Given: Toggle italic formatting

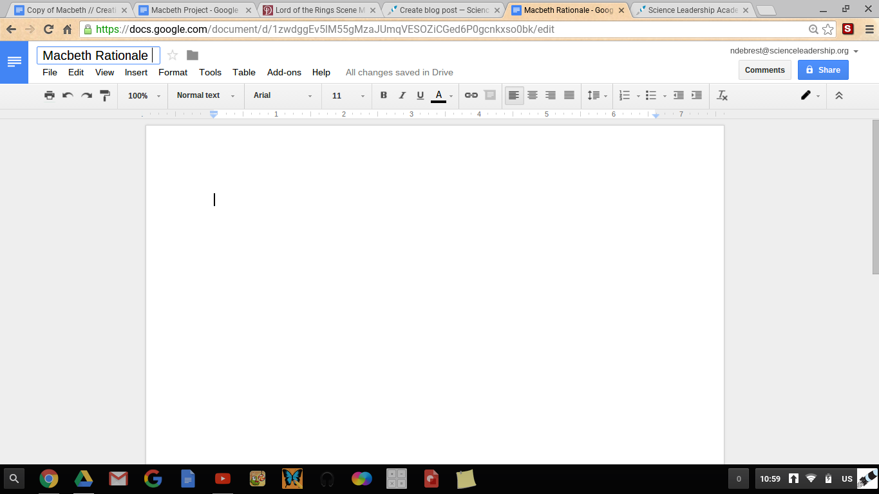Looking at the screenshot, I should point(402,95).
